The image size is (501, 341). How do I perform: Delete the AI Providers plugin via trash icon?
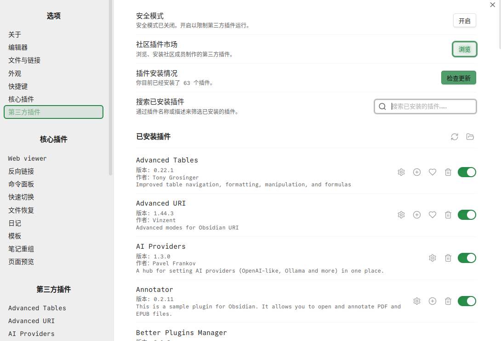coord(448,258)
